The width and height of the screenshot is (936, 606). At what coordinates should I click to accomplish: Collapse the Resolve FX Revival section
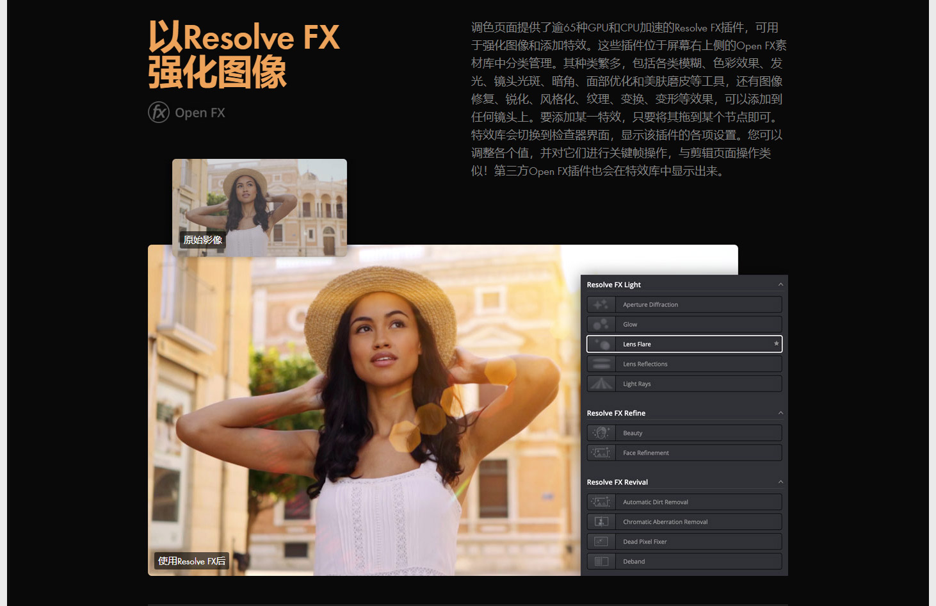[780, 482]
